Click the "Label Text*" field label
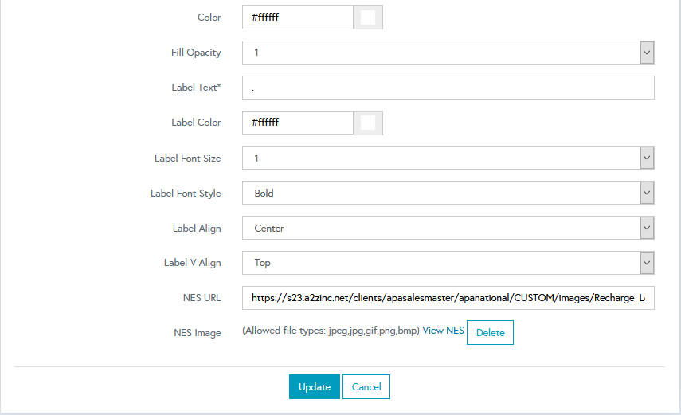This screenshot has height=415, width=681. coord(196,88)
